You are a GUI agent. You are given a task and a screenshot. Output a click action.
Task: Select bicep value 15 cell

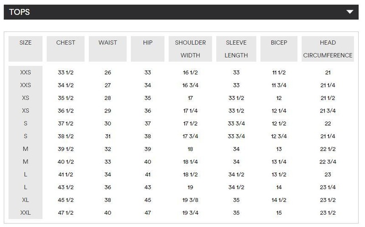[279, 212]
